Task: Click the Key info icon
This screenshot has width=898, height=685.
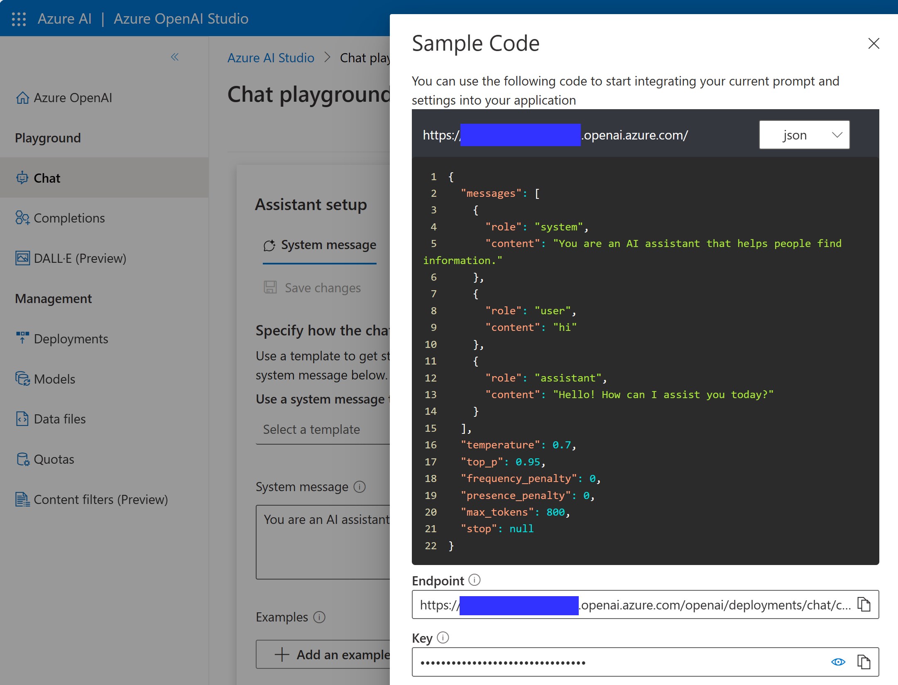Action: tap(443, 637)
